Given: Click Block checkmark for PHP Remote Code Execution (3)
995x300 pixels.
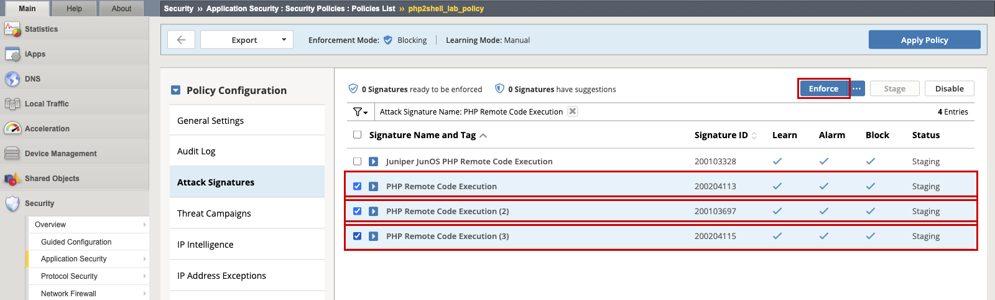Looking at the screenshot, I should pyautogui.click(x=871, y=236).
